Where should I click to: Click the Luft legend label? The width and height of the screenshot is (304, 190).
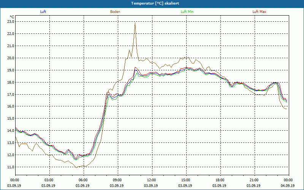point(43,12)
